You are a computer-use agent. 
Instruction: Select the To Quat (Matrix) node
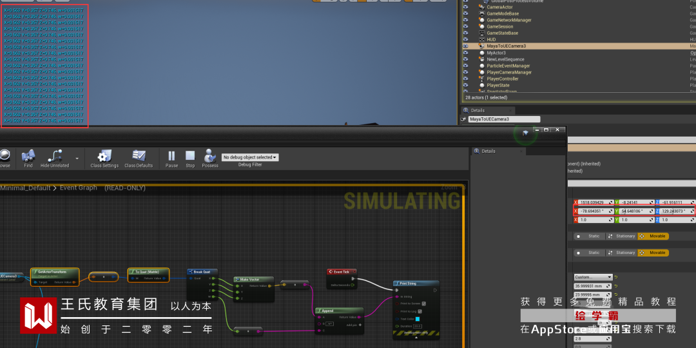pyautogui.click(x=148, y=275)
